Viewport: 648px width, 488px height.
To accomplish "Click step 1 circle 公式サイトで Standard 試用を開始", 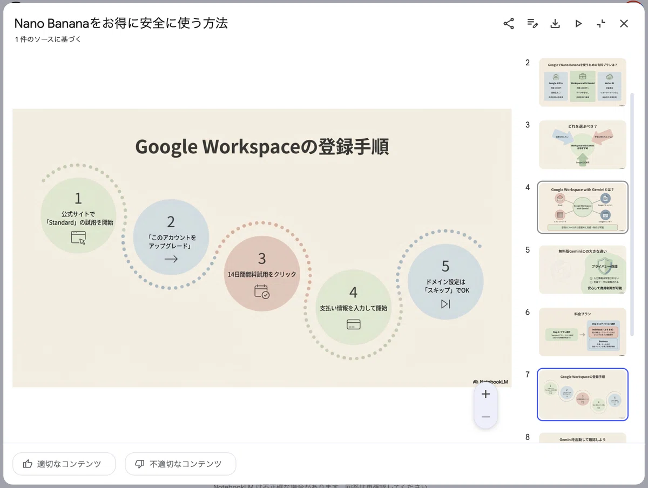I will pyautogui.click(x=78, y=215).
